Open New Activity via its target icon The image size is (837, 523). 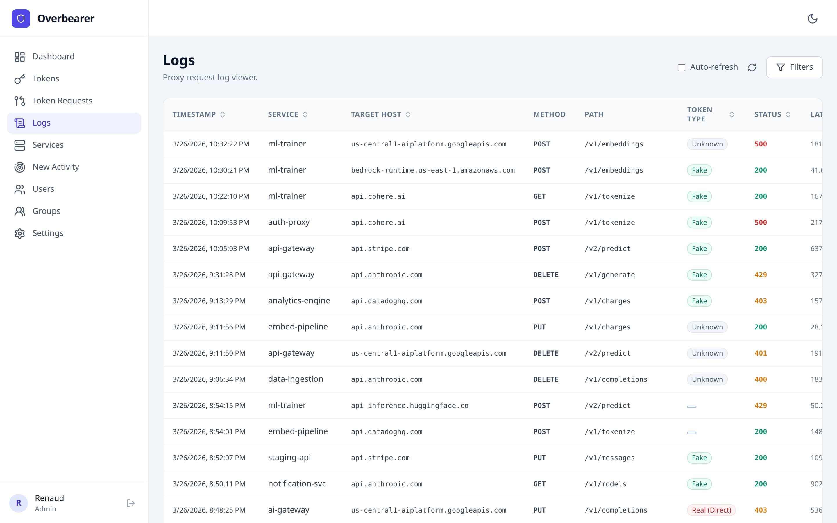[20, 167]
